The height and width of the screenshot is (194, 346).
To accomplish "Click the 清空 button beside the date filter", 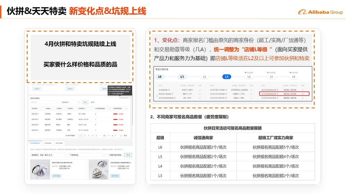I will point(93,102).
